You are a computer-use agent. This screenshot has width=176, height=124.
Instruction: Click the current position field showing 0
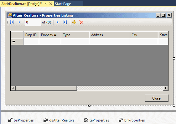tap(33, 22)
